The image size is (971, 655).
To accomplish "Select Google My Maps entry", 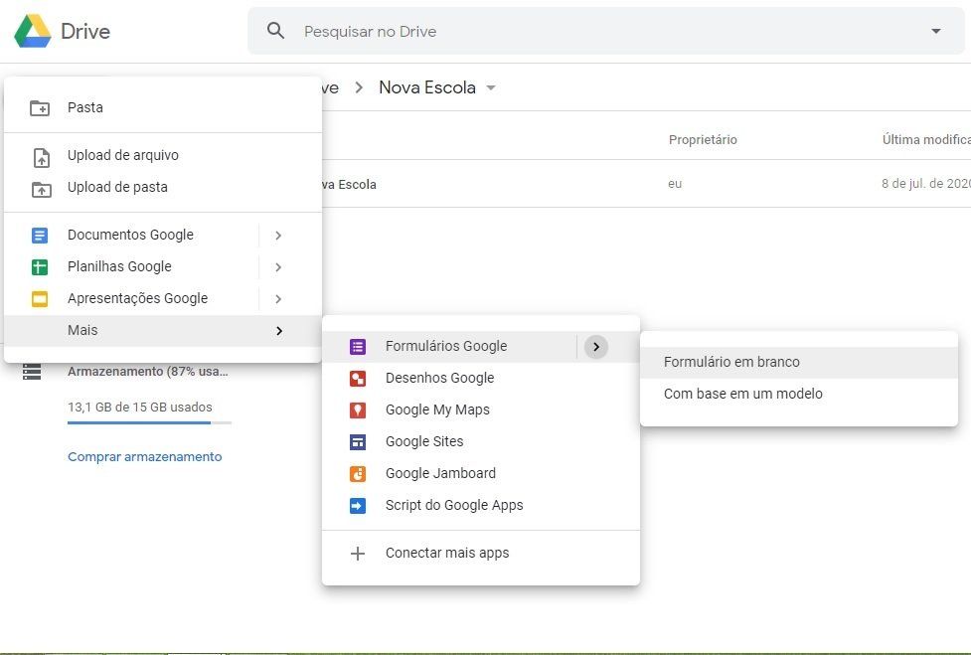I will tap(481, 409).
